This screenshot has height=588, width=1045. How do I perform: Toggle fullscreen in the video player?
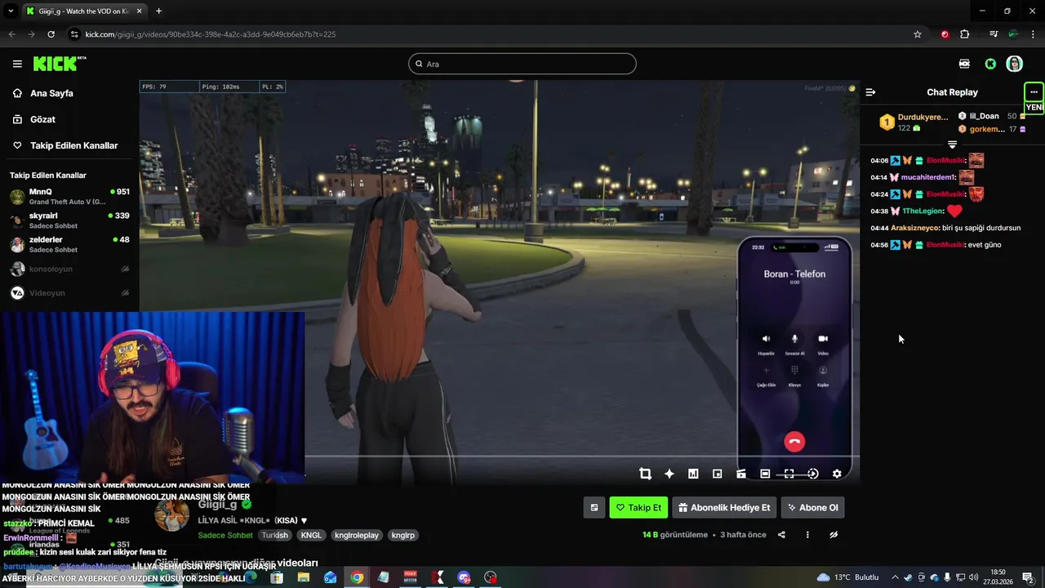coord(789,474)
